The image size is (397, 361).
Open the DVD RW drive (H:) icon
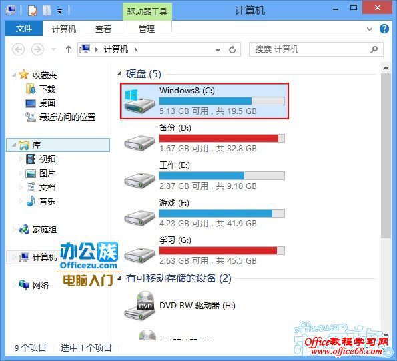(139, 306)
